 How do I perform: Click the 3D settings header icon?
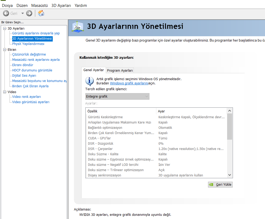tap(78, 27)
